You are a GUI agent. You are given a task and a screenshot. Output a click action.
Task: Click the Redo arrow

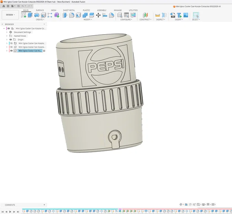[29, 6]
